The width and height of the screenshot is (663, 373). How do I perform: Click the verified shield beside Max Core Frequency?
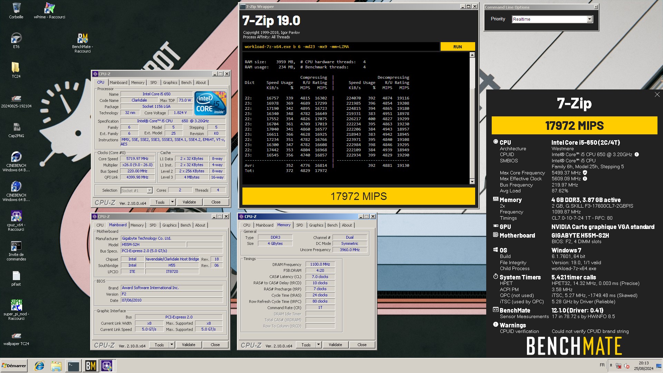pos(585,173)
